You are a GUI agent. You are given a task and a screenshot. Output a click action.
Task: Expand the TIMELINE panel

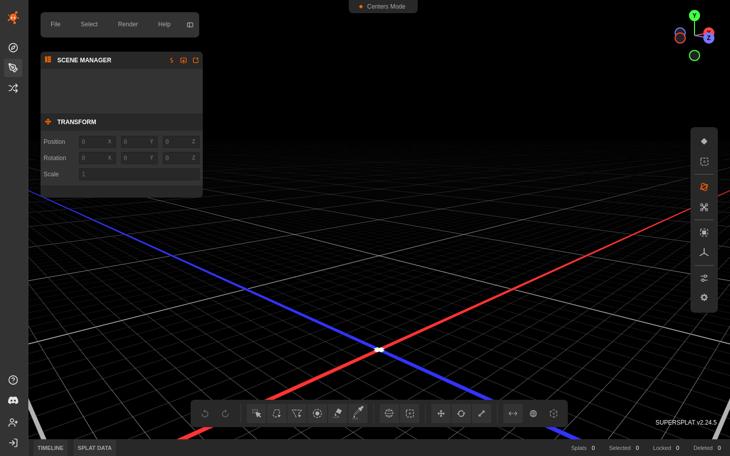(x=51, y=448)
